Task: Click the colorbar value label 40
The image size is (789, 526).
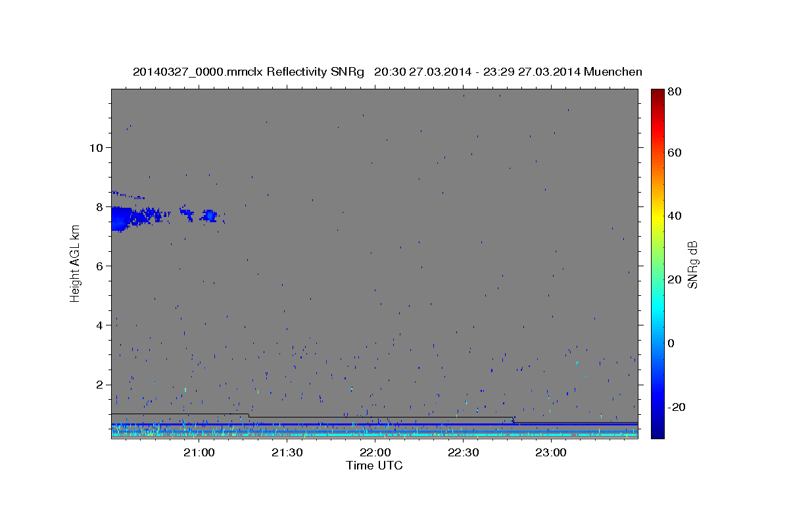Action: (675, 216)
